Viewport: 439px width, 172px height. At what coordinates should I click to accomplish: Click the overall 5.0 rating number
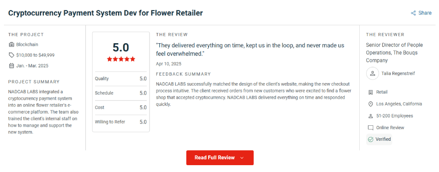coord(121,47)
